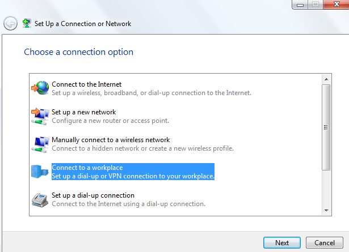Click the Set up a new network icon
The width and height of the screenshot is (349, 252).
coord(40,116)
